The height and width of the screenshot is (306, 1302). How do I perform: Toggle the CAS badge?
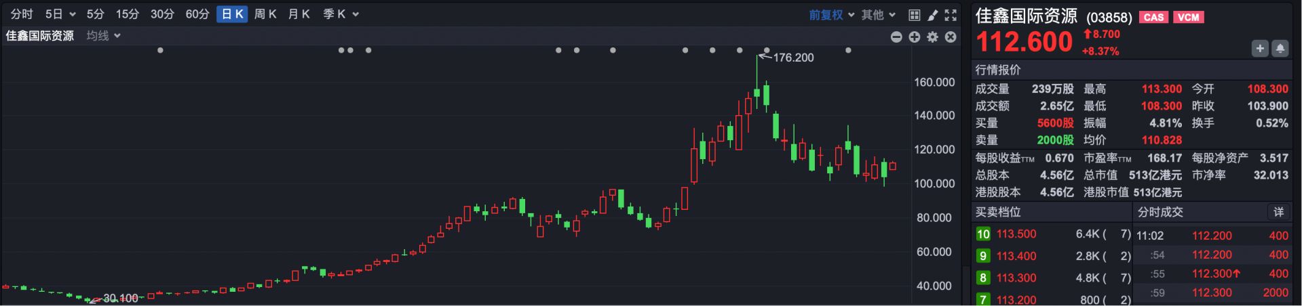tap(1153, 18)
